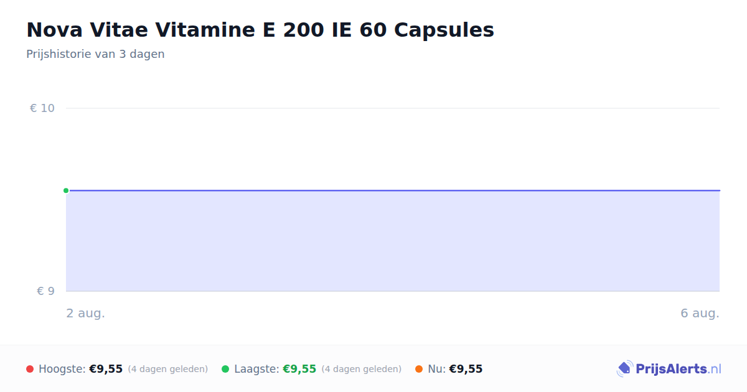Click the PrijsAlerts price tag logo icon
The image size is (747, 392).
click(624, 369)
